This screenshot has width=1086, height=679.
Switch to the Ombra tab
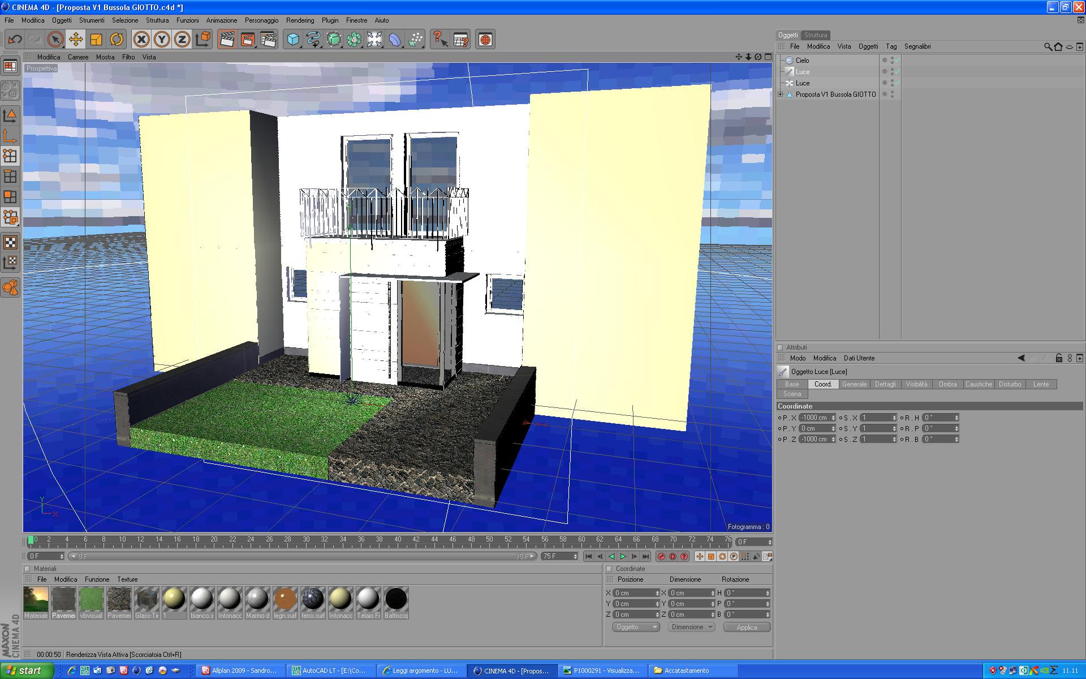(947, 384)
